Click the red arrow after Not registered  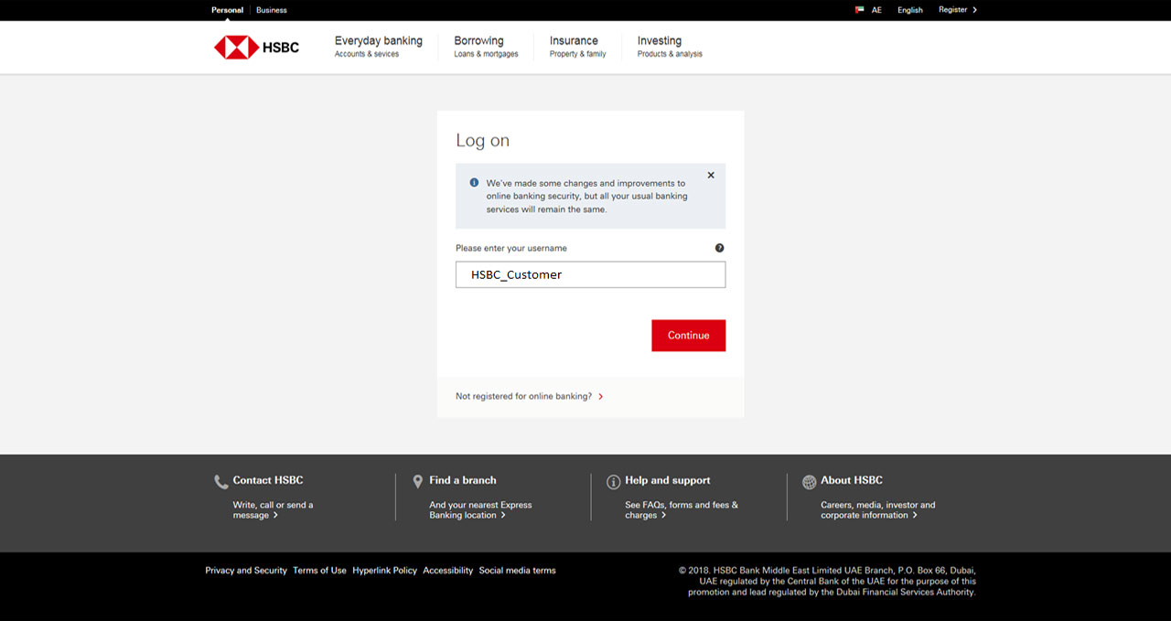600,397
